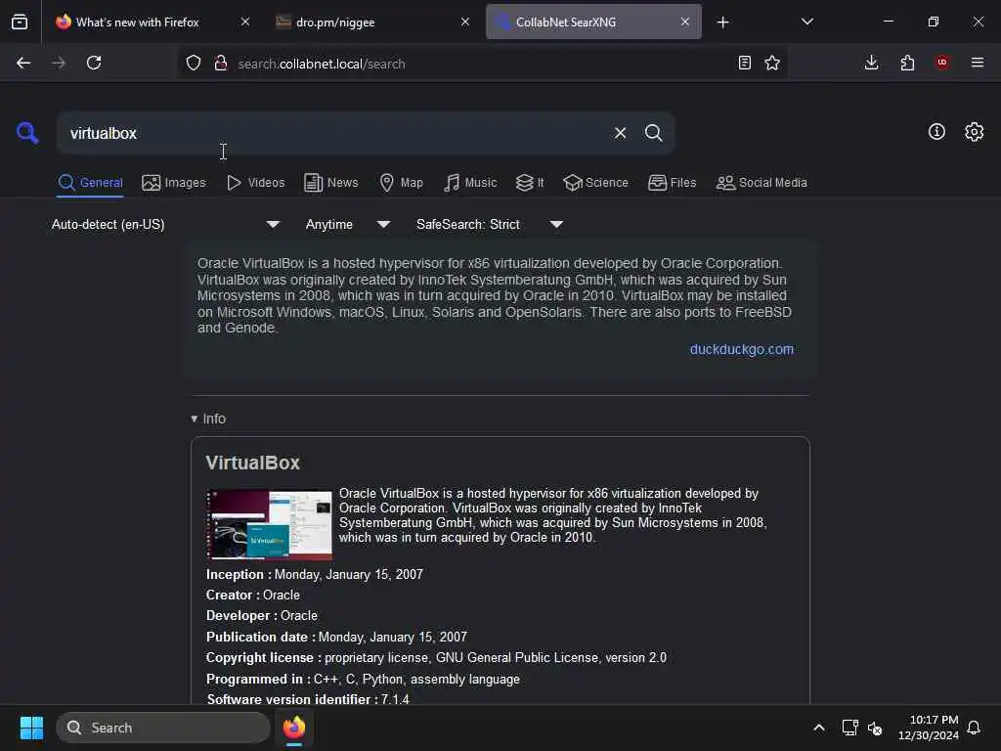Image resolution: width=1001 pixels, height=751 pixels.
Task: Switch to Images search category
Action: pos(174,183)
